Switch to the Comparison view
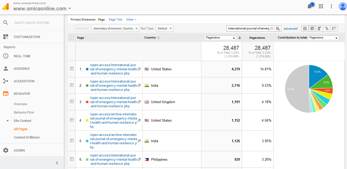 tap(326, 28)
